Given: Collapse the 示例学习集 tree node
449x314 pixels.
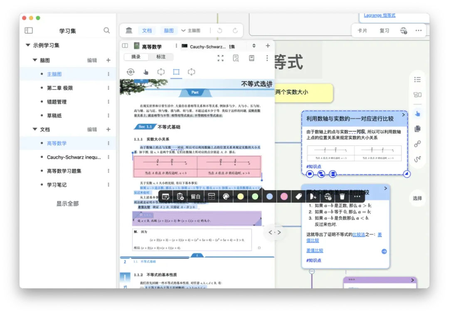Looking at the screenshot, I should [28, 45].
